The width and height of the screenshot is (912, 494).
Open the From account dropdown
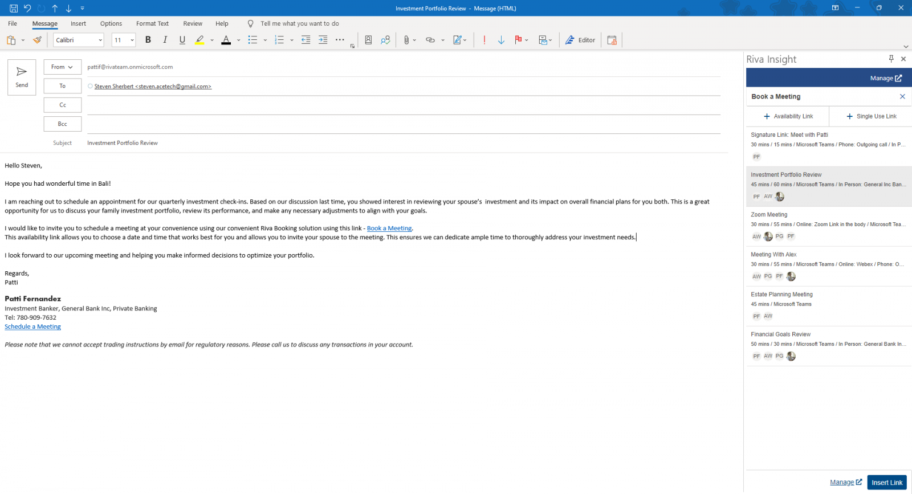click(63, 67)
